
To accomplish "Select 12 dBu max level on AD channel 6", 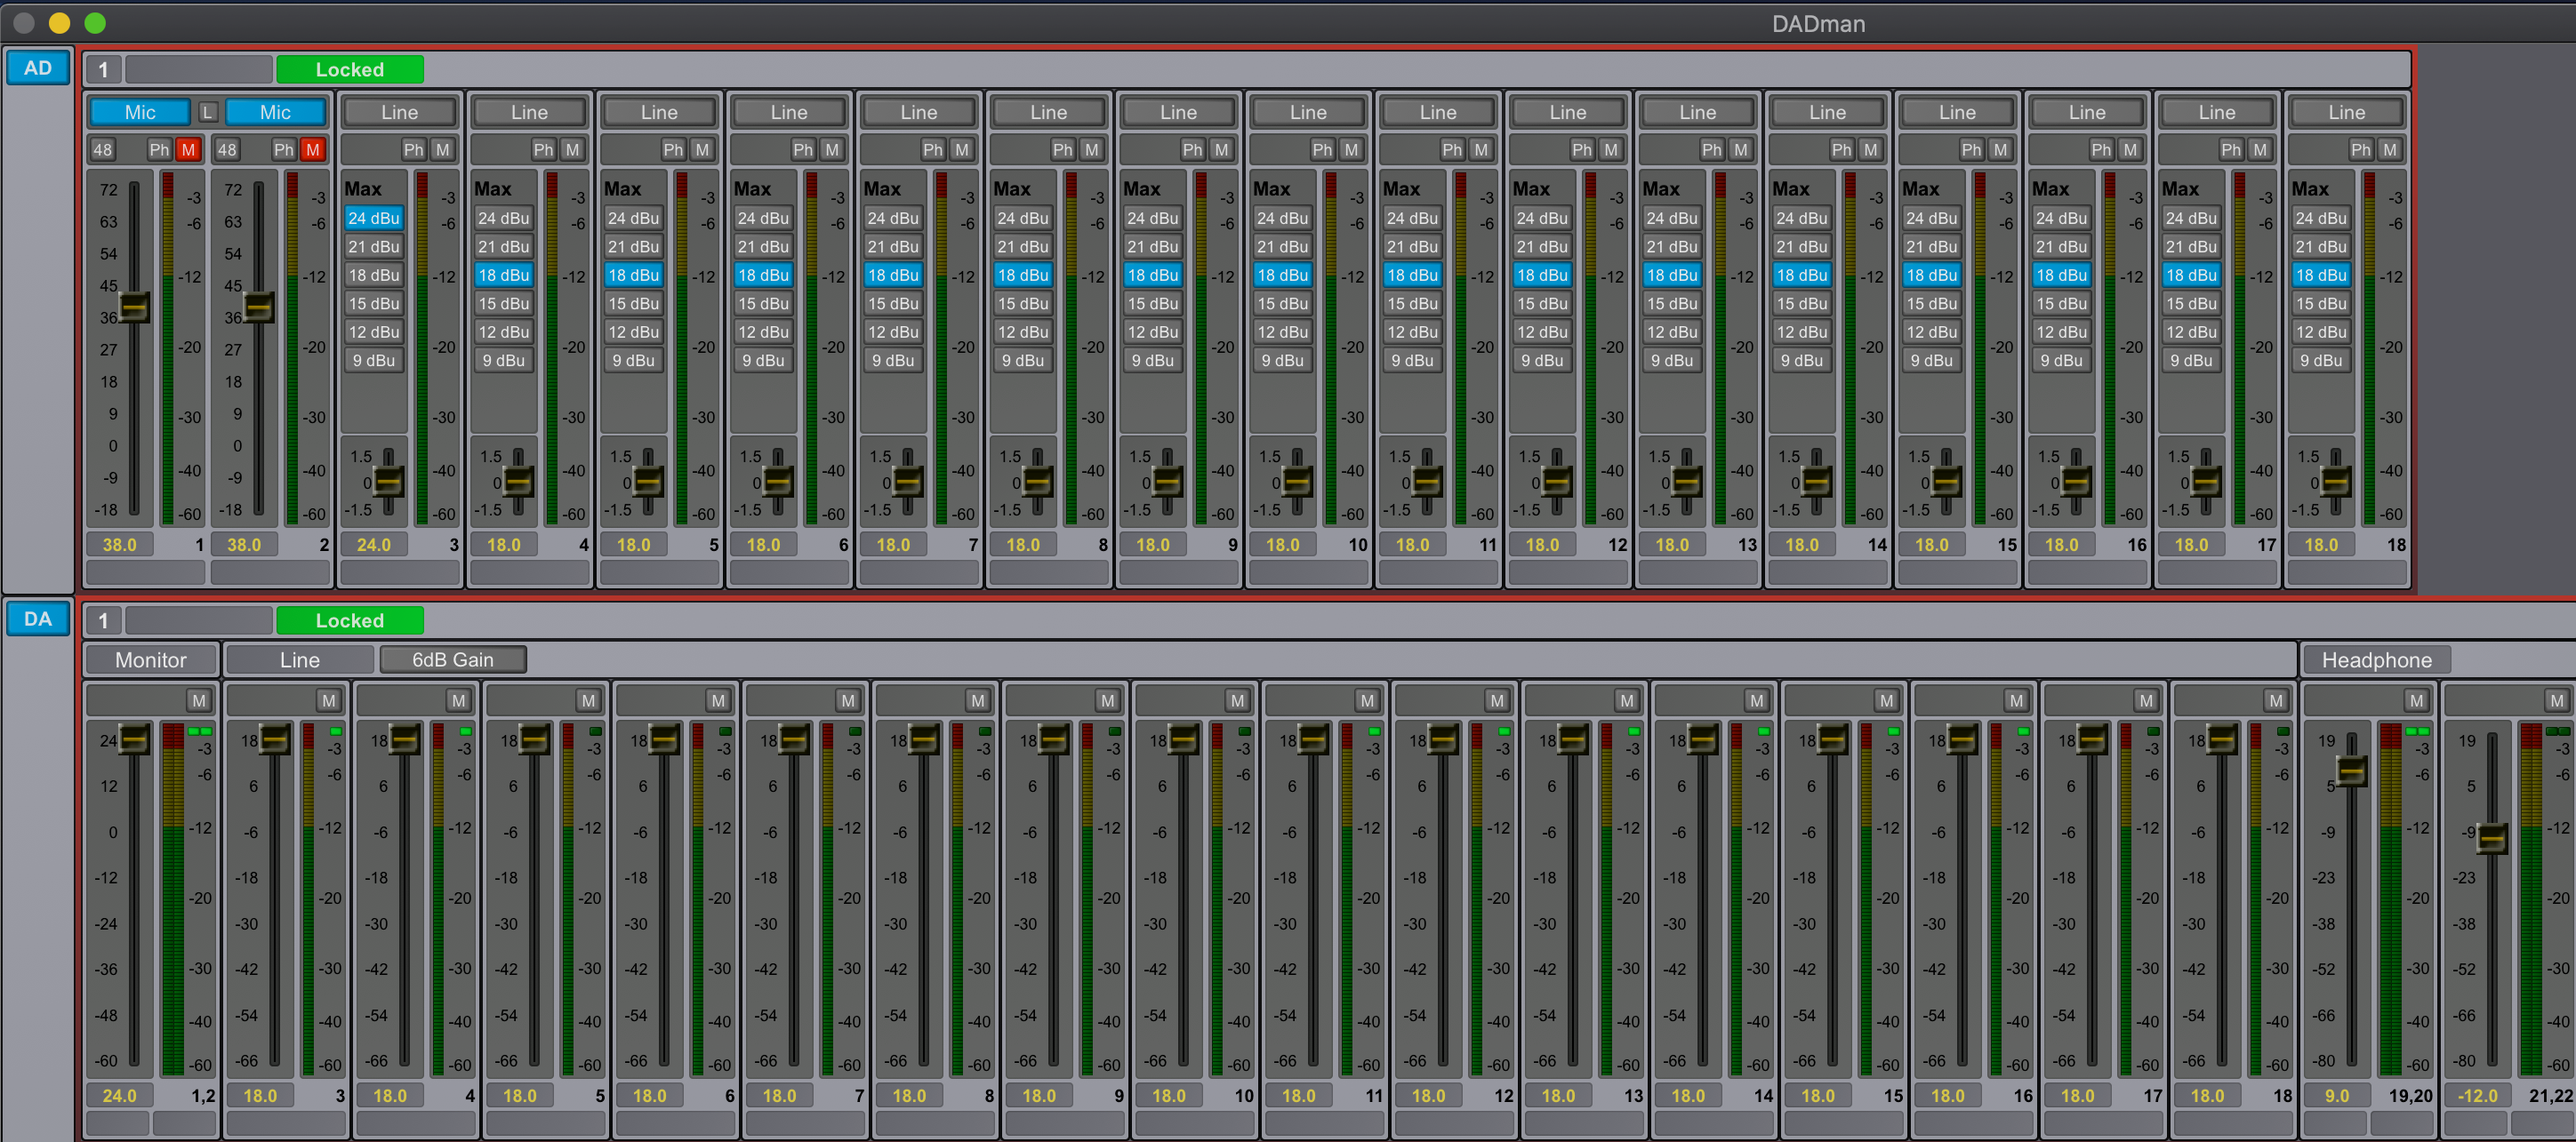I will (x=763, y=331).
